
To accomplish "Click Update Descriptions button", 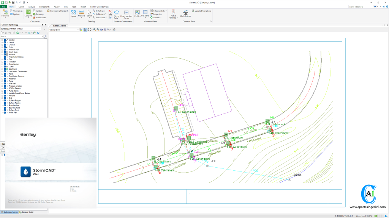I will 202,11.
